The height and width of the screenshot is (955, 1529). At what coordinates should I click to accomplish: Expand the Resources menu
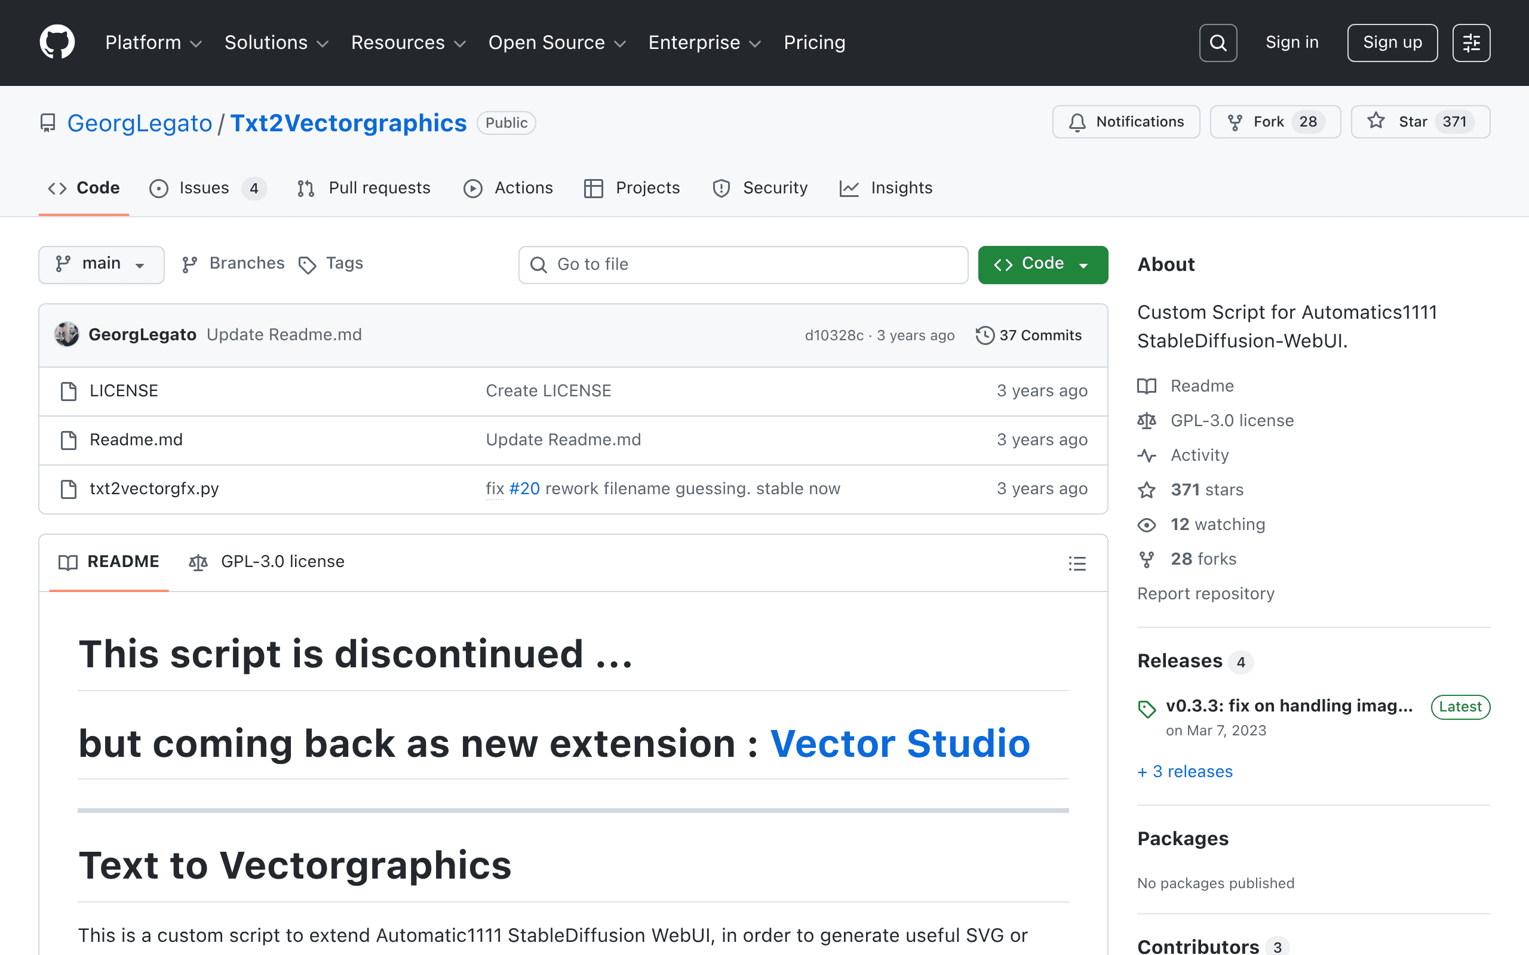click(408, 42)
